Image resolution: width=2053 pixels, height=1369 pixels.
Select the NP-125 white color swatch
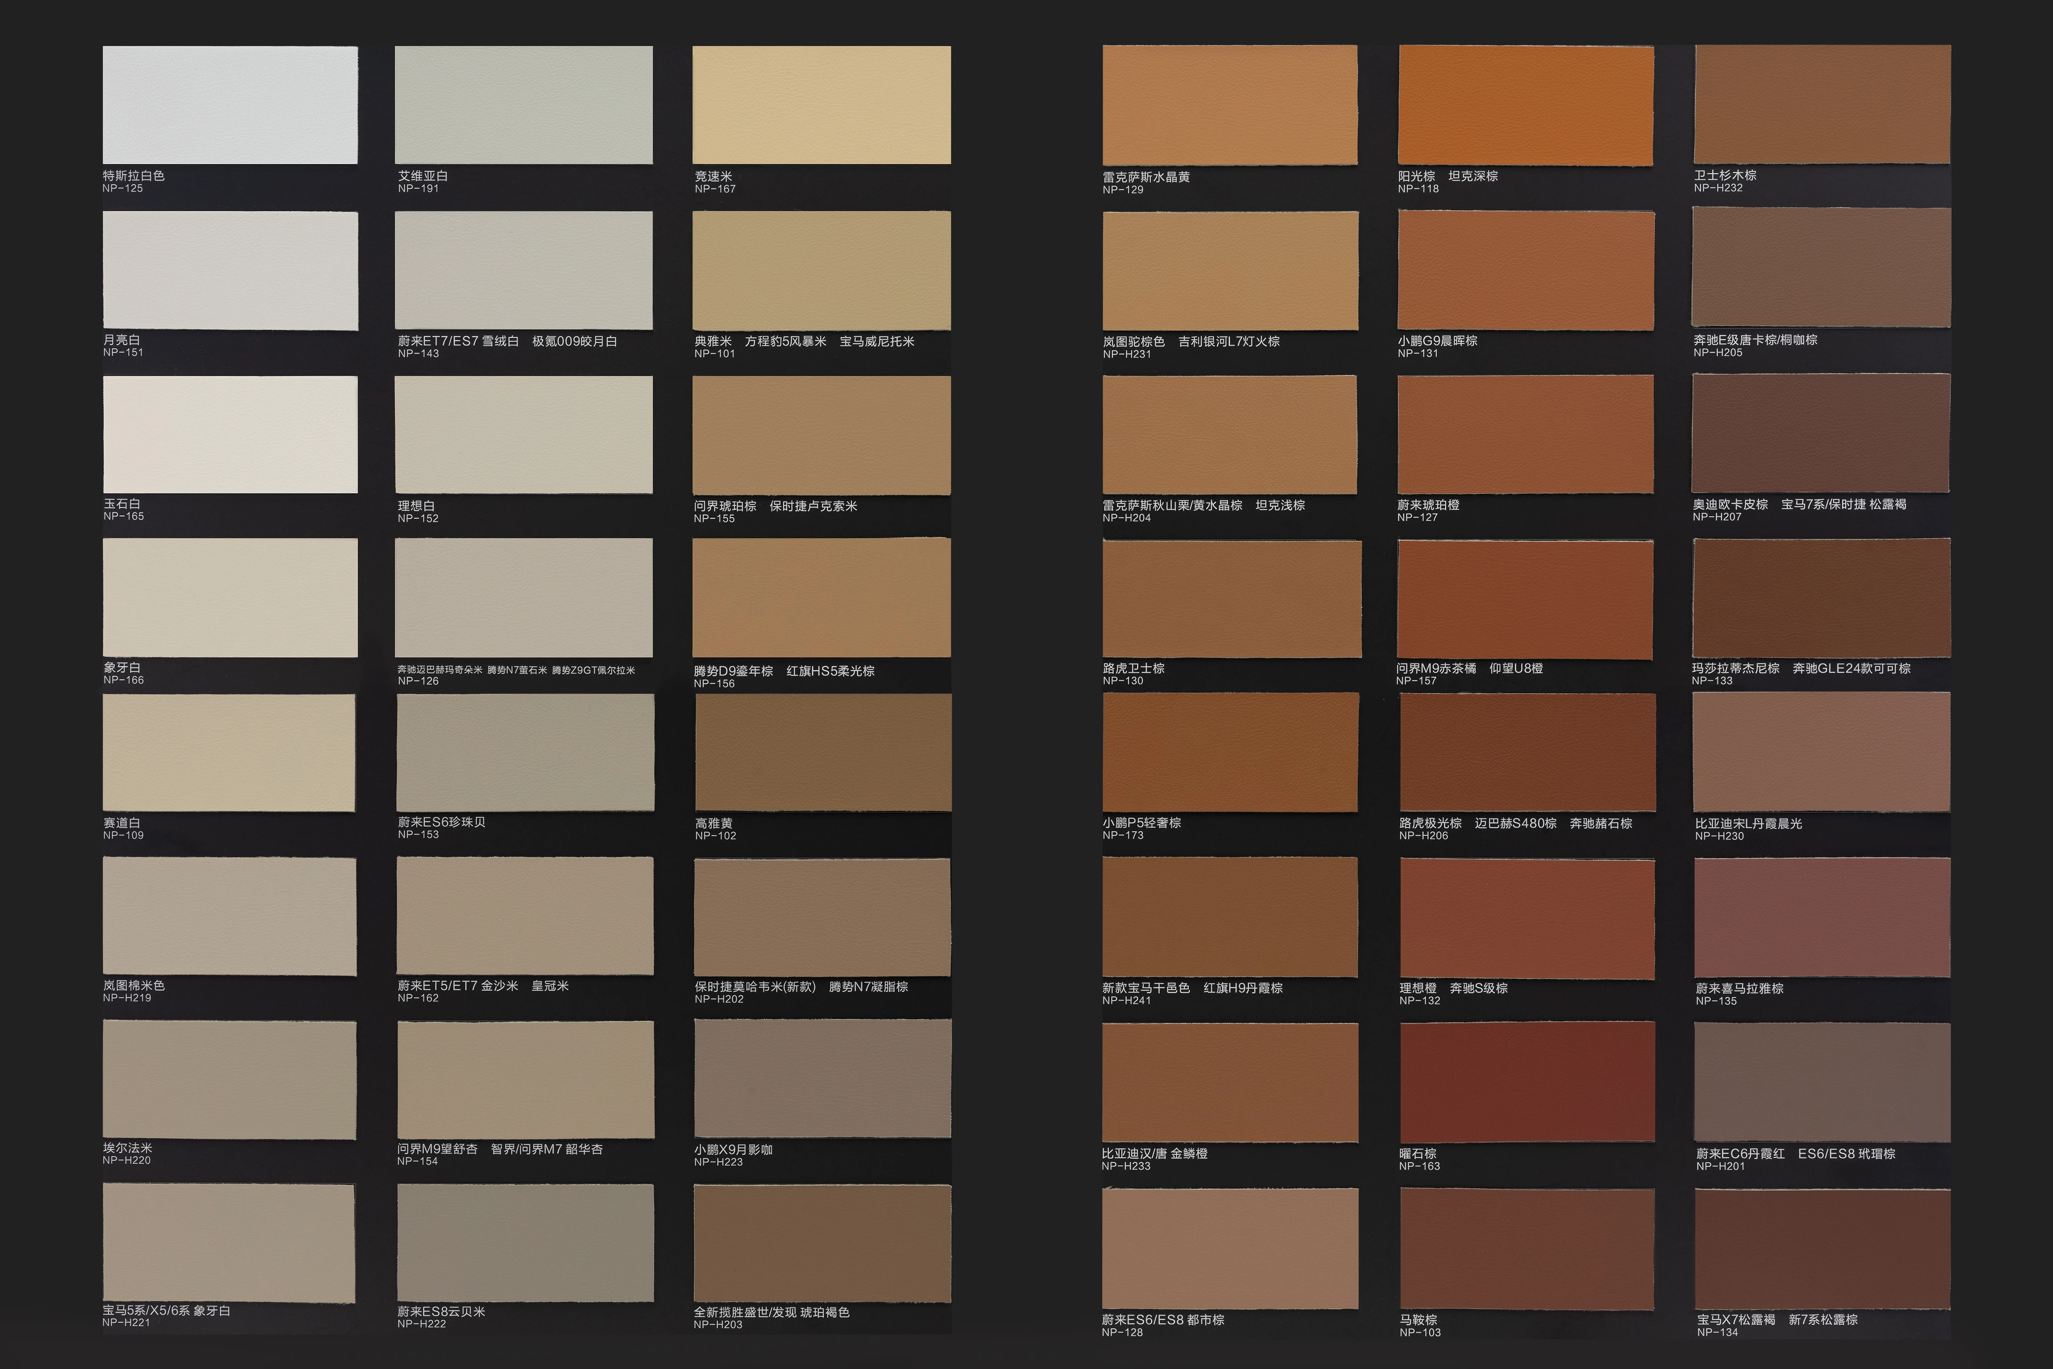(230, 105)
